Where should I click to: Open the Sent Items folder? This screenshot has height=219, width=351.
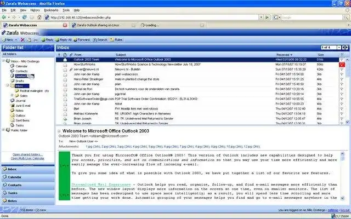click(22, 120)
